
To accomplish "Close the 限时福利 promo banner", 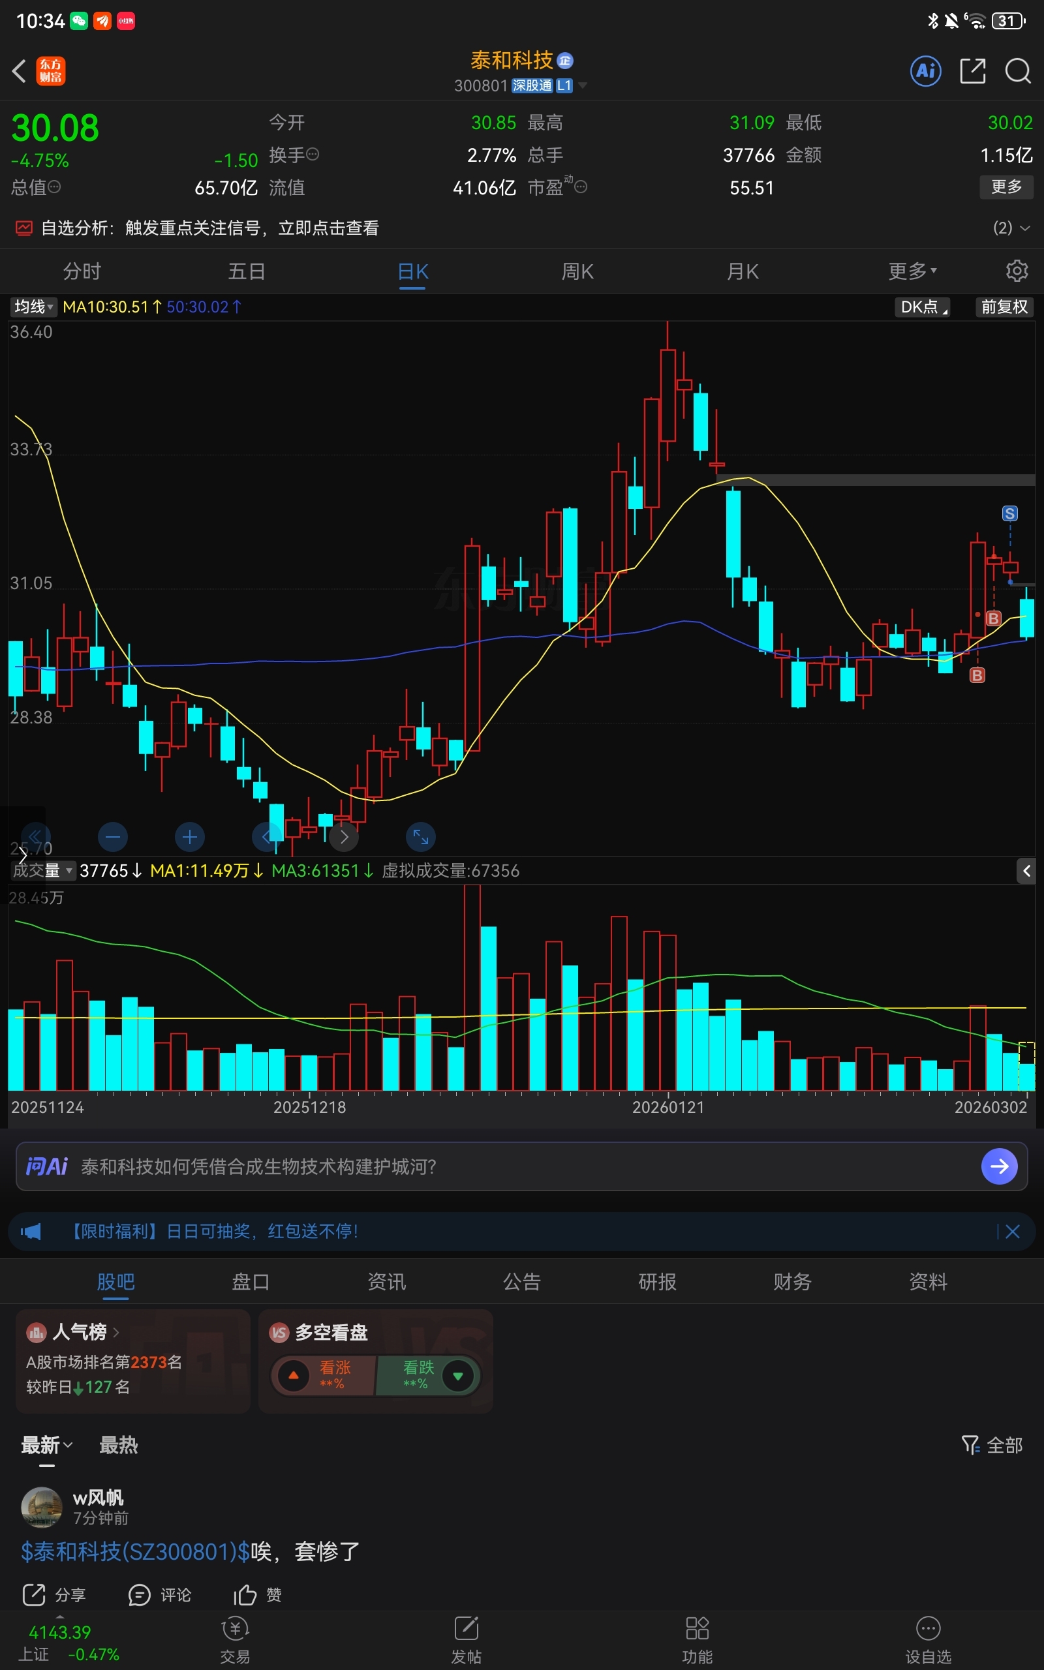I will pos(1012,1232).
